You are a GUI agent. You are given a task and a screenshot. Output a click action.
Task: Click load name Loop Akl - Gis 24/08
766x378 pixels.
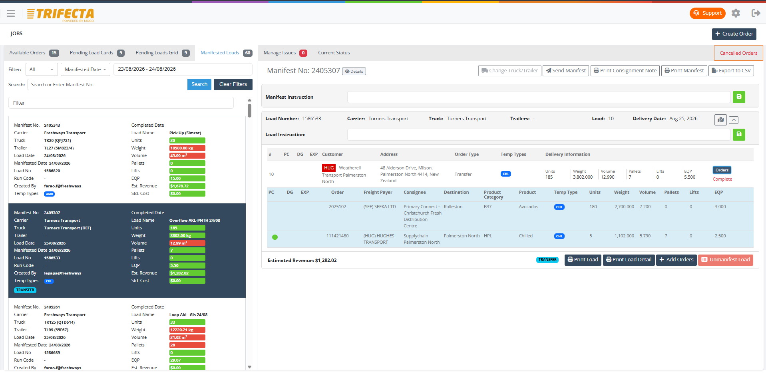tap(188, 315)
